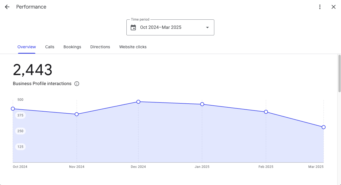Click the info icon beside Business Profile interactions
Screen dimensions: 341x185
[77, 84]
